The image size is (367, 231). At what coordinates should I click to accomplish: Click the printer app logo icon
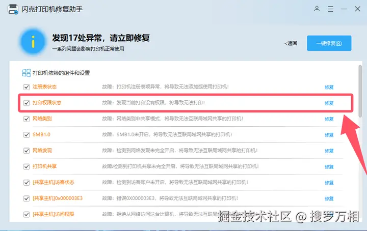coord(13,9)
